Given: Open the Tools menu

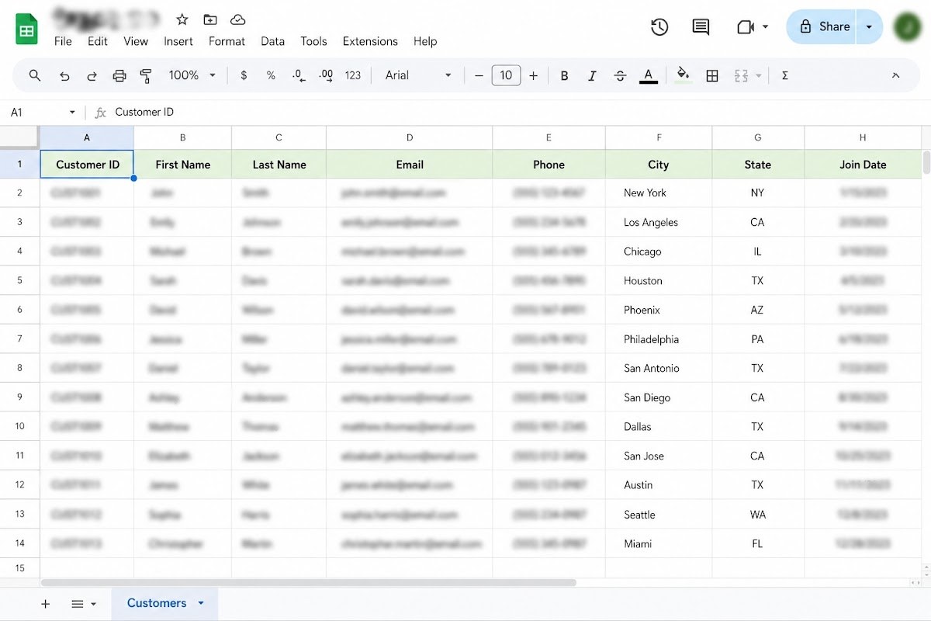Looking at the screenshot, I should pos(313,41).
